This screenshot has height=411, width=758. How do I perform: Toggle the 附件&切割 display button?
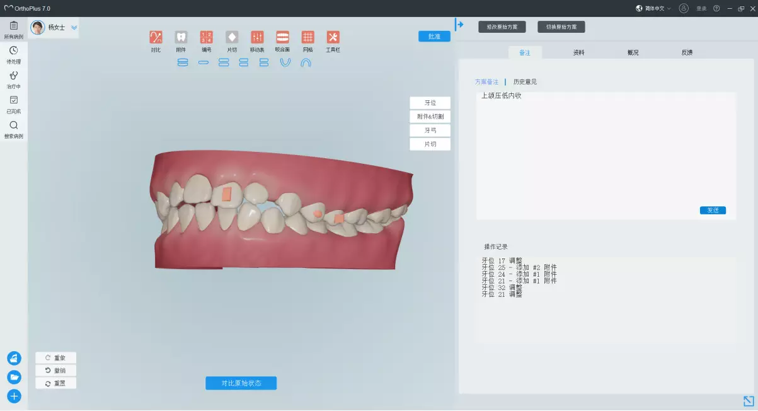[x=430, y=117]
